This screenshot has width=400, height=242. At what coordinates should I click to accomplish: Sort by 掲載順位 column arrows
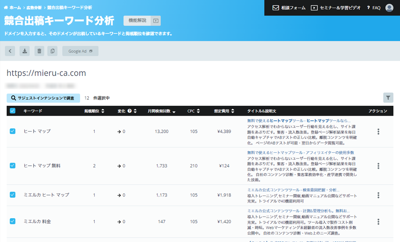103,111
